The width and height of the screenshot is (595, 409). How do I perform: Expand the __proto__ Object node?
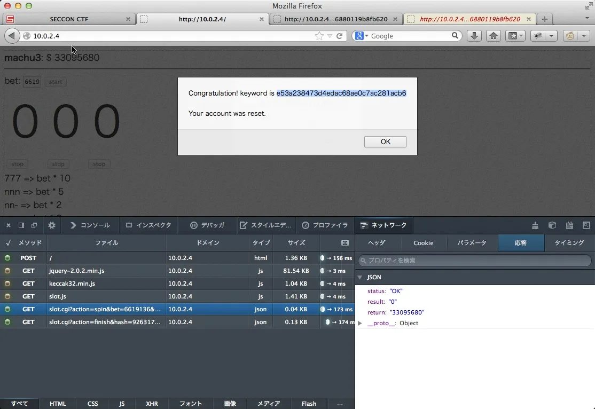tap(360, 323)
